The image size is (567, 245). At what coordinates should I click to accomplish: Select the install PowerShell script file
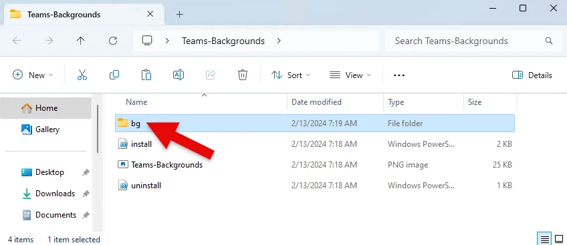tap(315, 144)
